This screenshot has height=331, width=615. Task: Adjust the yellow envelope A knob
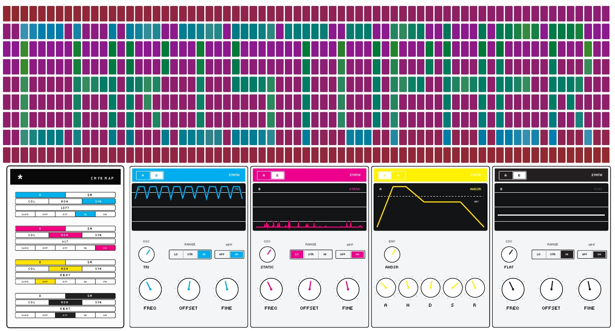tap(386, 288)
